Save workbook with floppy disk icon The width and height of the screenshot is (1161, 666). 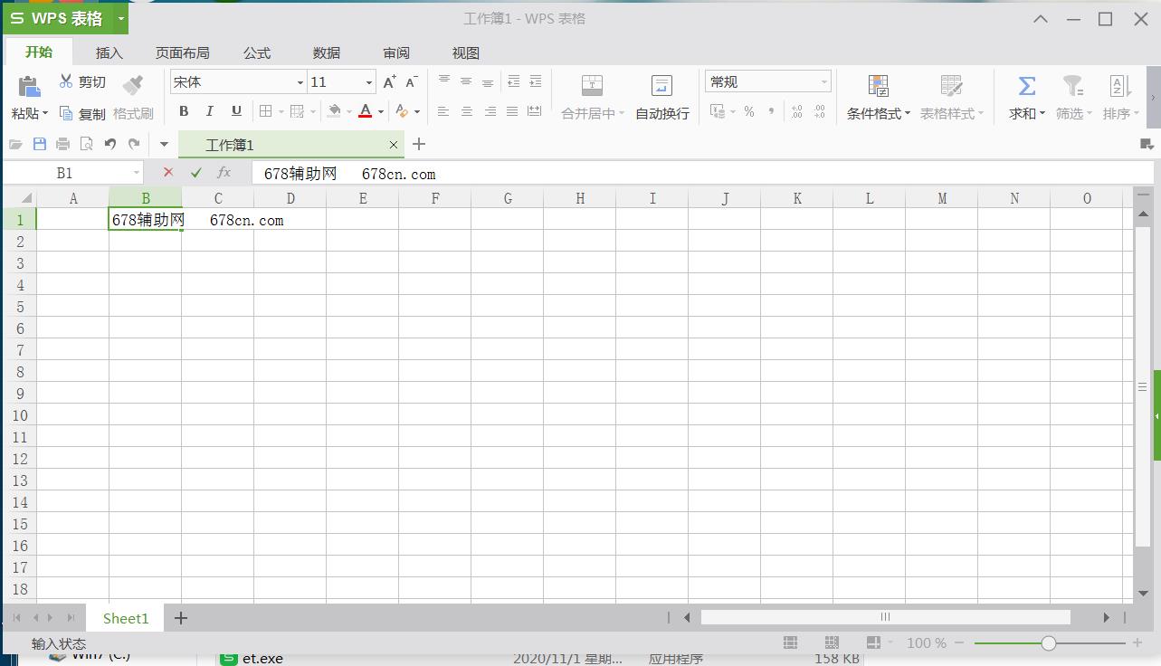click(40, 144)
